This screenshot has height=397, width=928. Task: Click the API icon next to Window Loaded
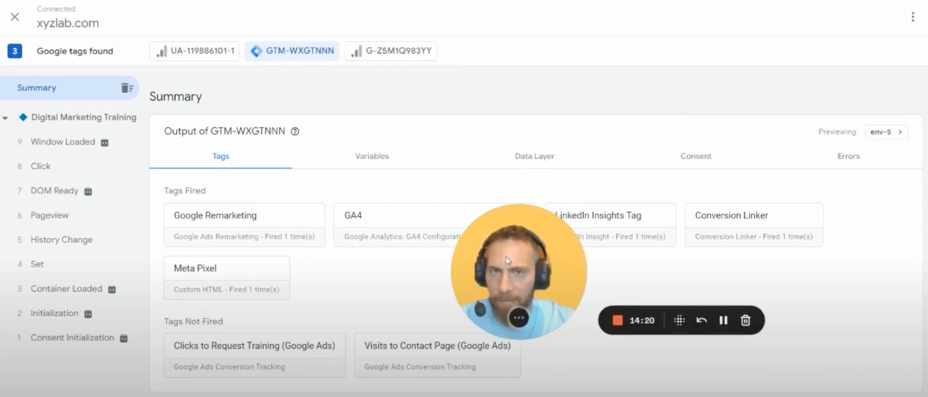(104, 142)
